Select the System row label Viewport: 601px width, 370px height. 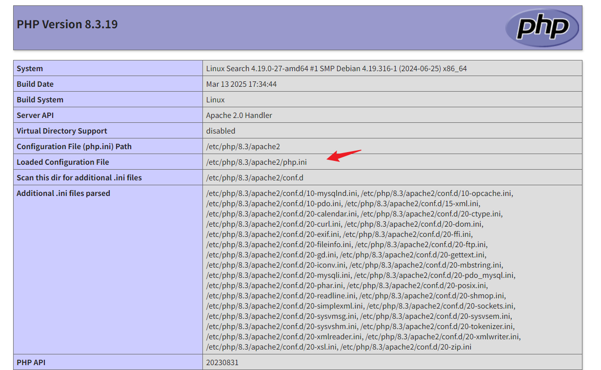coord(30,69)
